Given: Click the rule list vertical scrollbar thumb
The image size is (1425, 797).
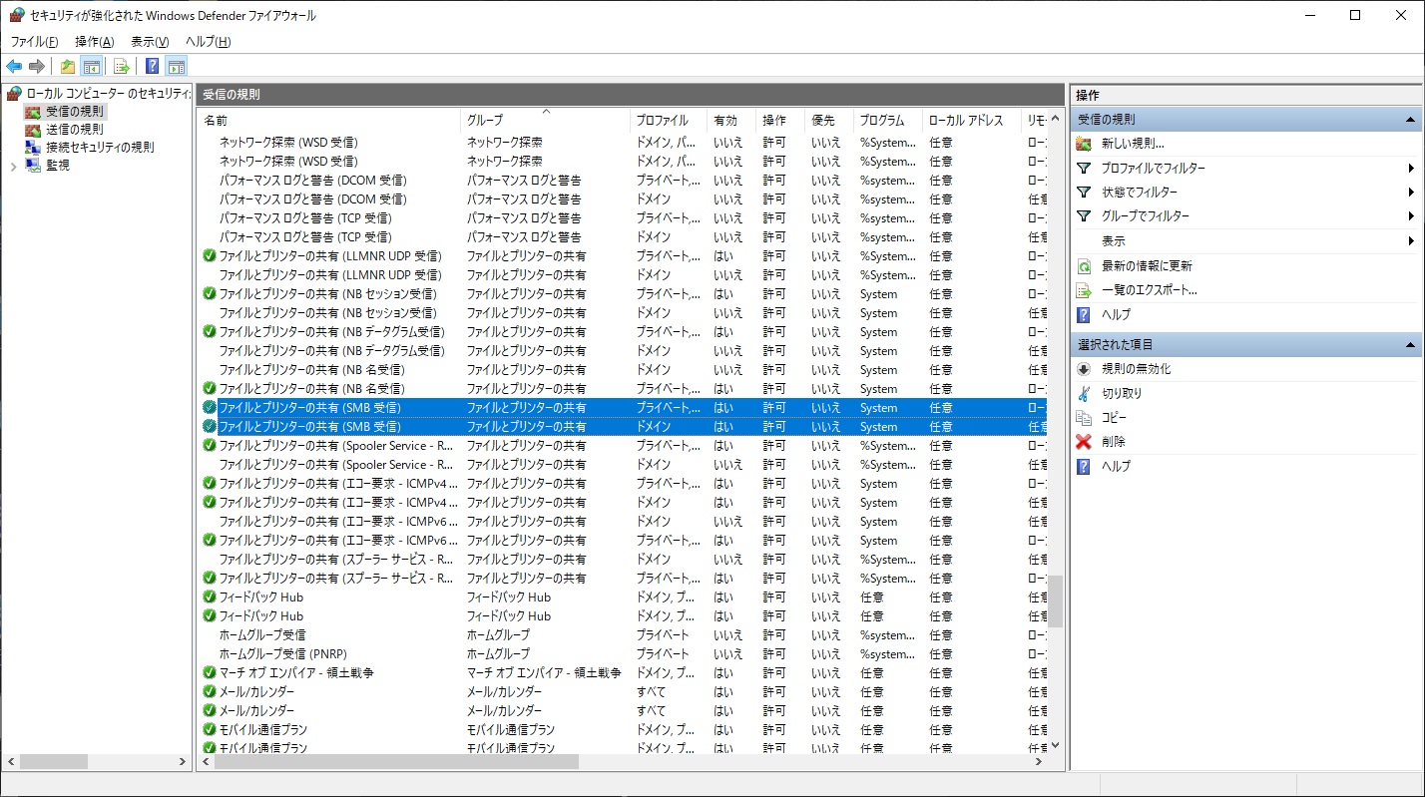Looking at the screenshot, I should tap(1056, 601).
